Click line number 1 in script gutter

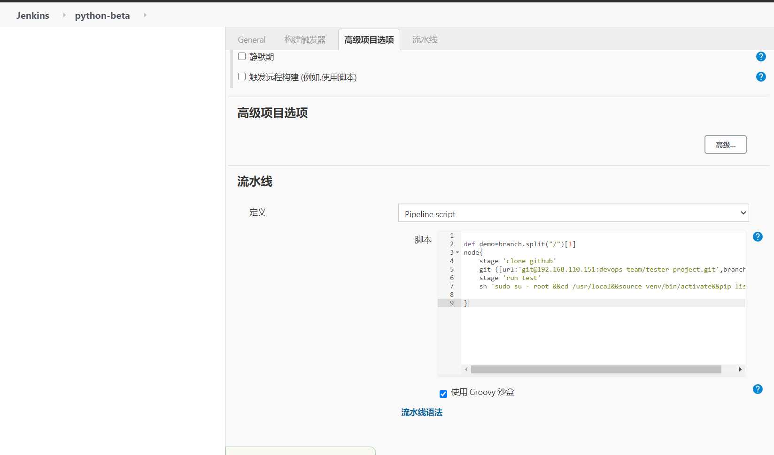452,235
